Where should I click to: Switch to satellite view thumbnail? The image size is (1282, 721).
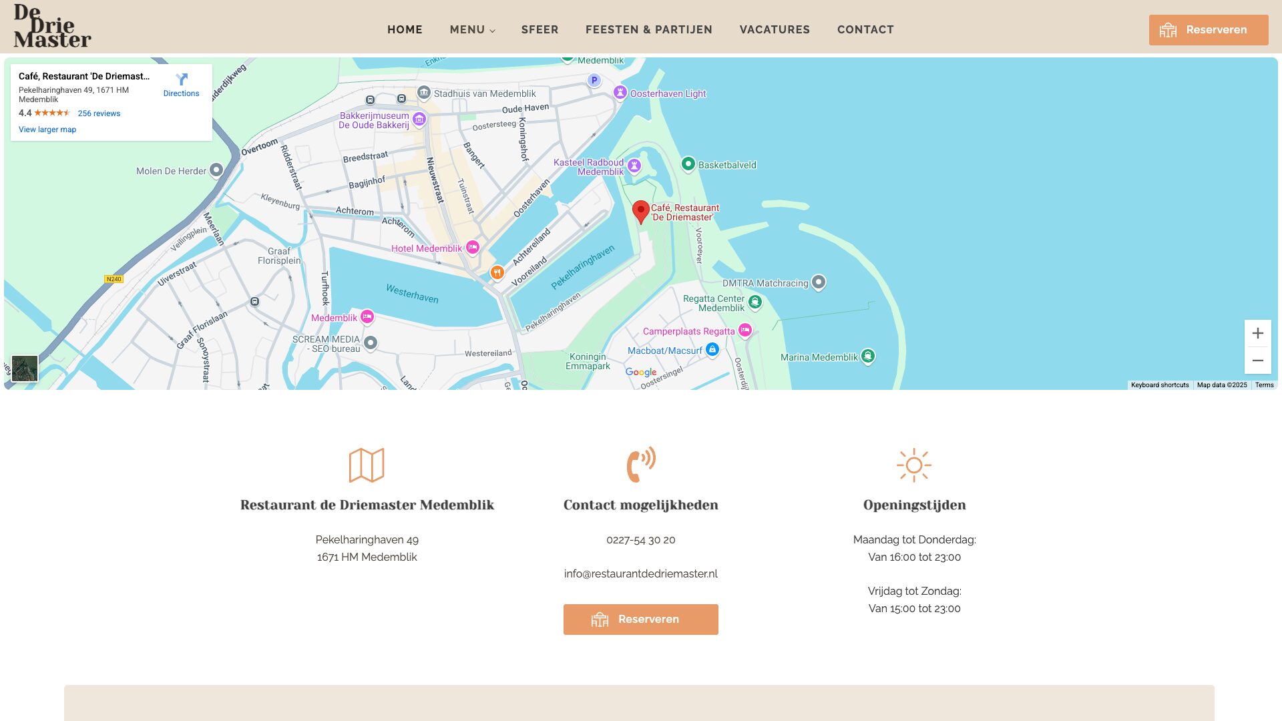[x=25, y=368]
